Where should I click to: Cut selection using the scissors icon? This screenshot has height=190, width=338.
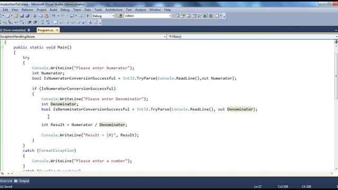coord(35,16)
